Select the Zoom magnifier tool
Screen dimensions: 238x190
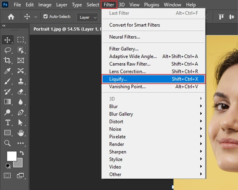[8, 143]
